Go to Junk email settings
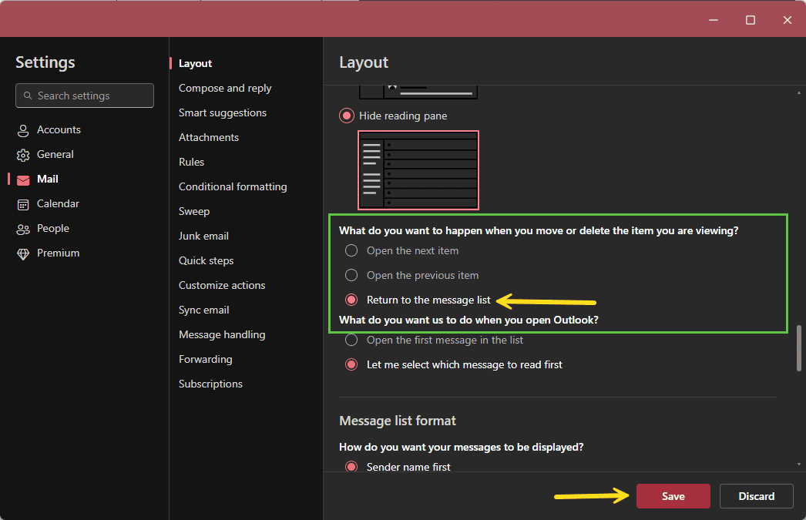Viewport: 806px width, 520px height. [203, 236]
